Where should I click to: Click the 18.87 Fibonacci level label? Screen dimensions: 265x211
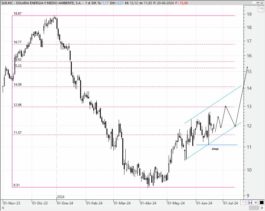click(x=17, y=13)
